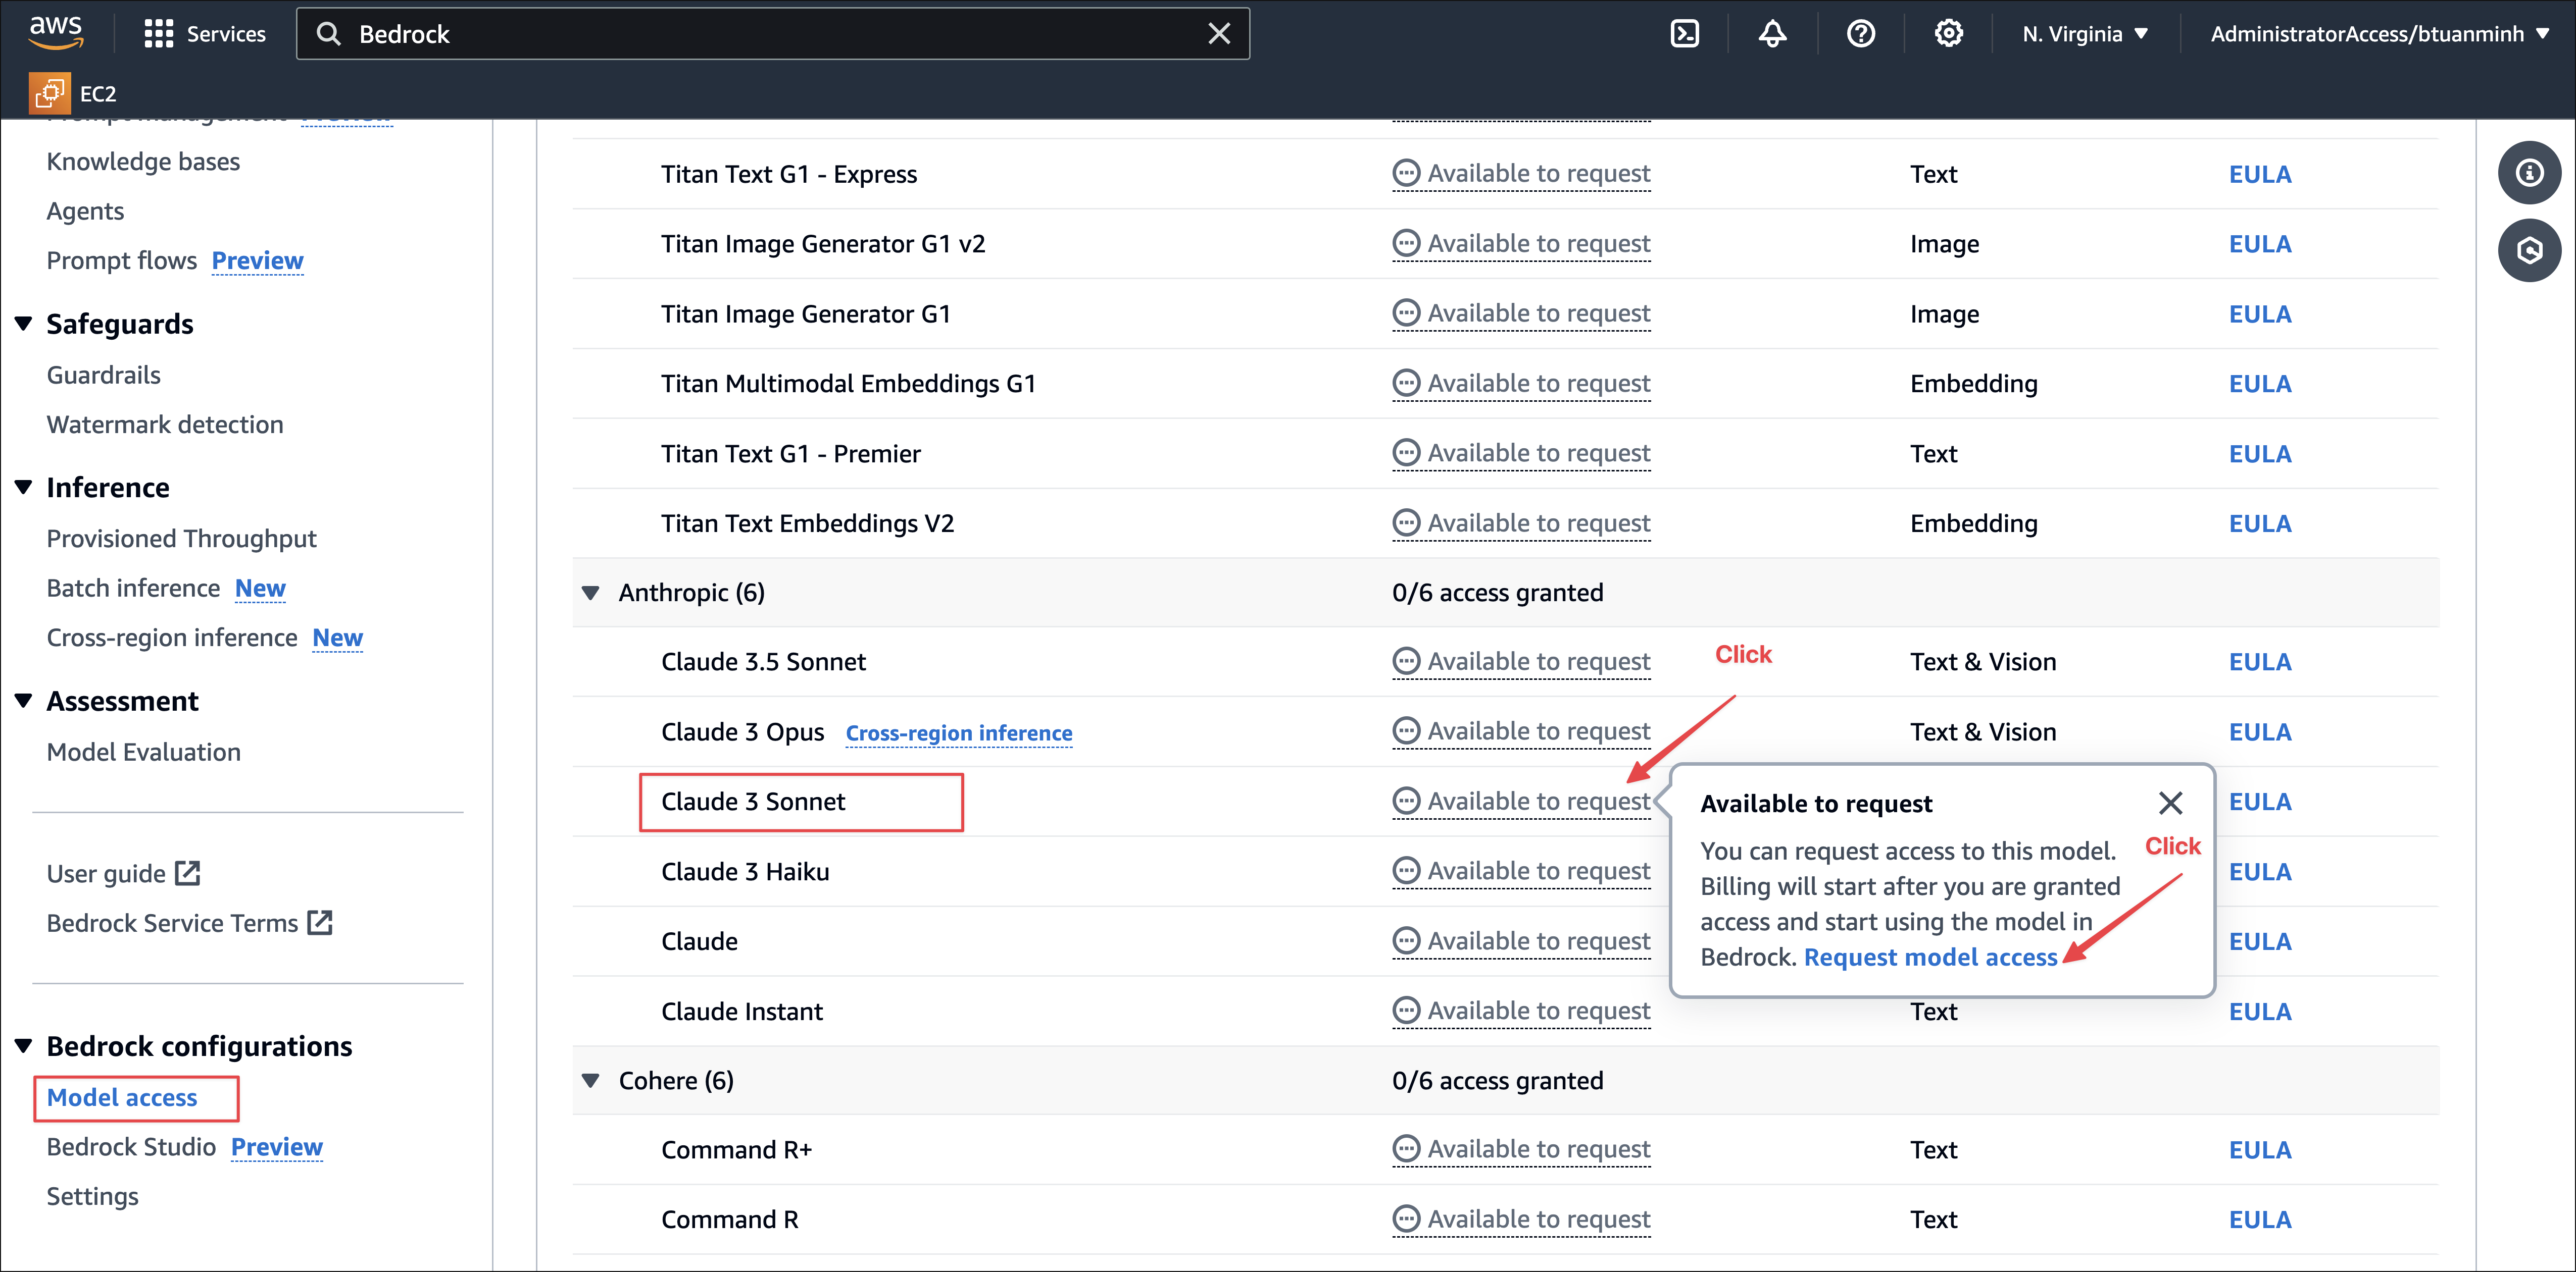Open the info panel circle icon
The image size is (2576, 1272).
click(2529, 173)
